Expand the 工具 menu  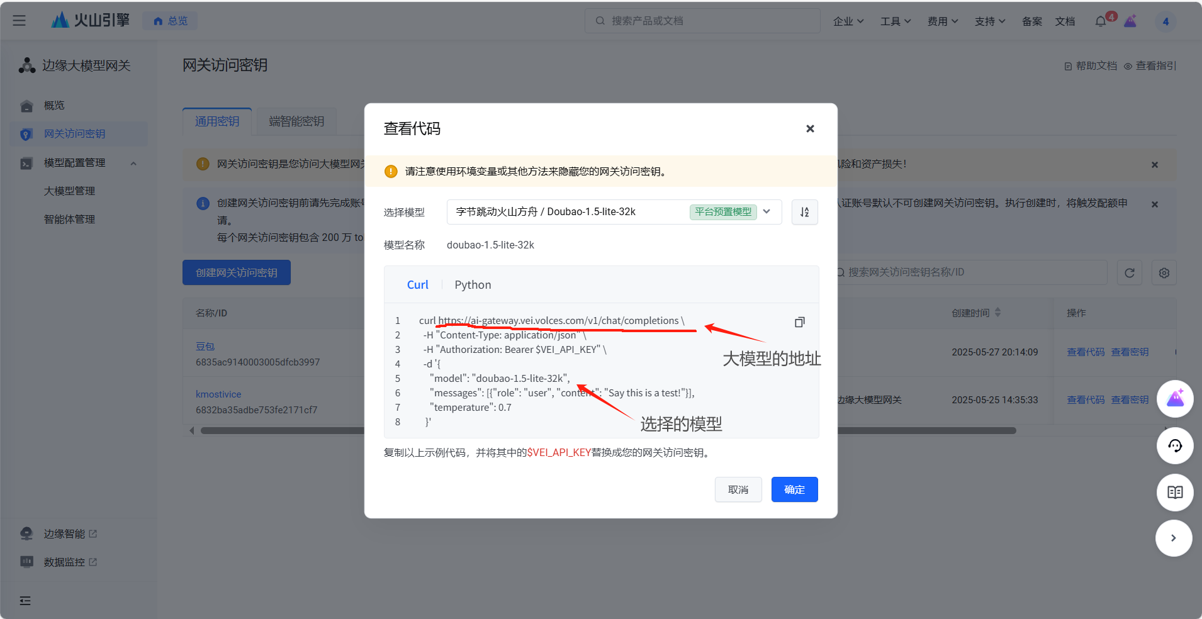pos(895,21)
